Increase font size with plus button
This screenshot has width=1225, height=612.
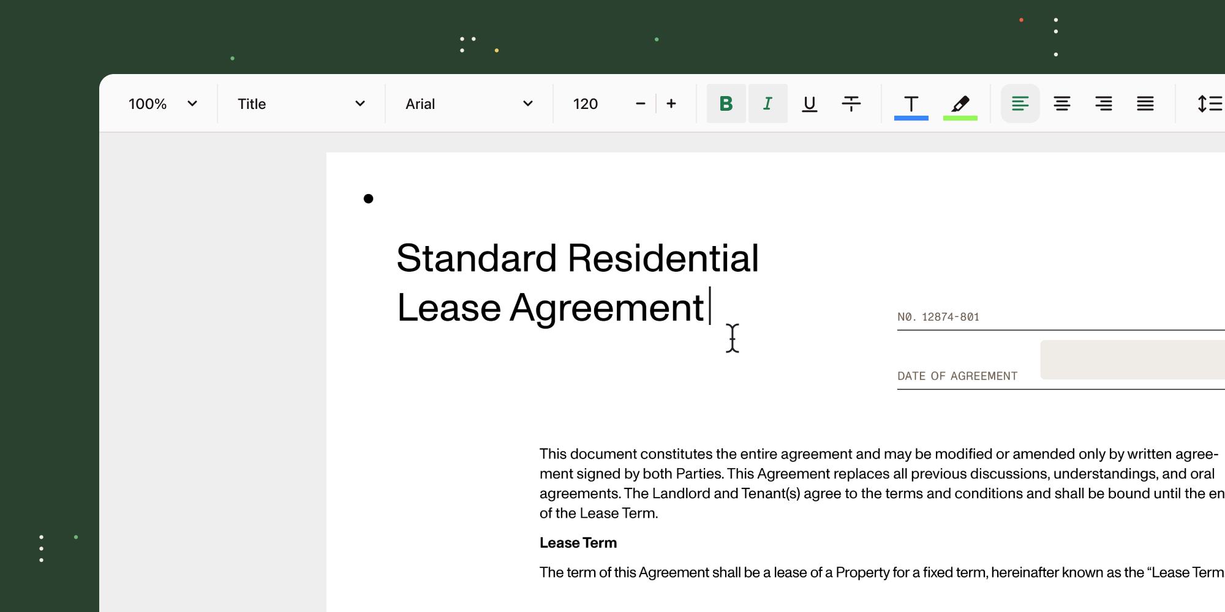pyautogui.click(x=671, y=103)
